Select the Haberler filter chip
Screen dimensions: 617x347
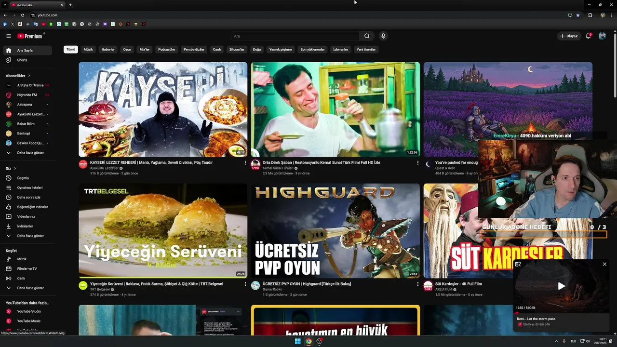[x=108, y=50]
